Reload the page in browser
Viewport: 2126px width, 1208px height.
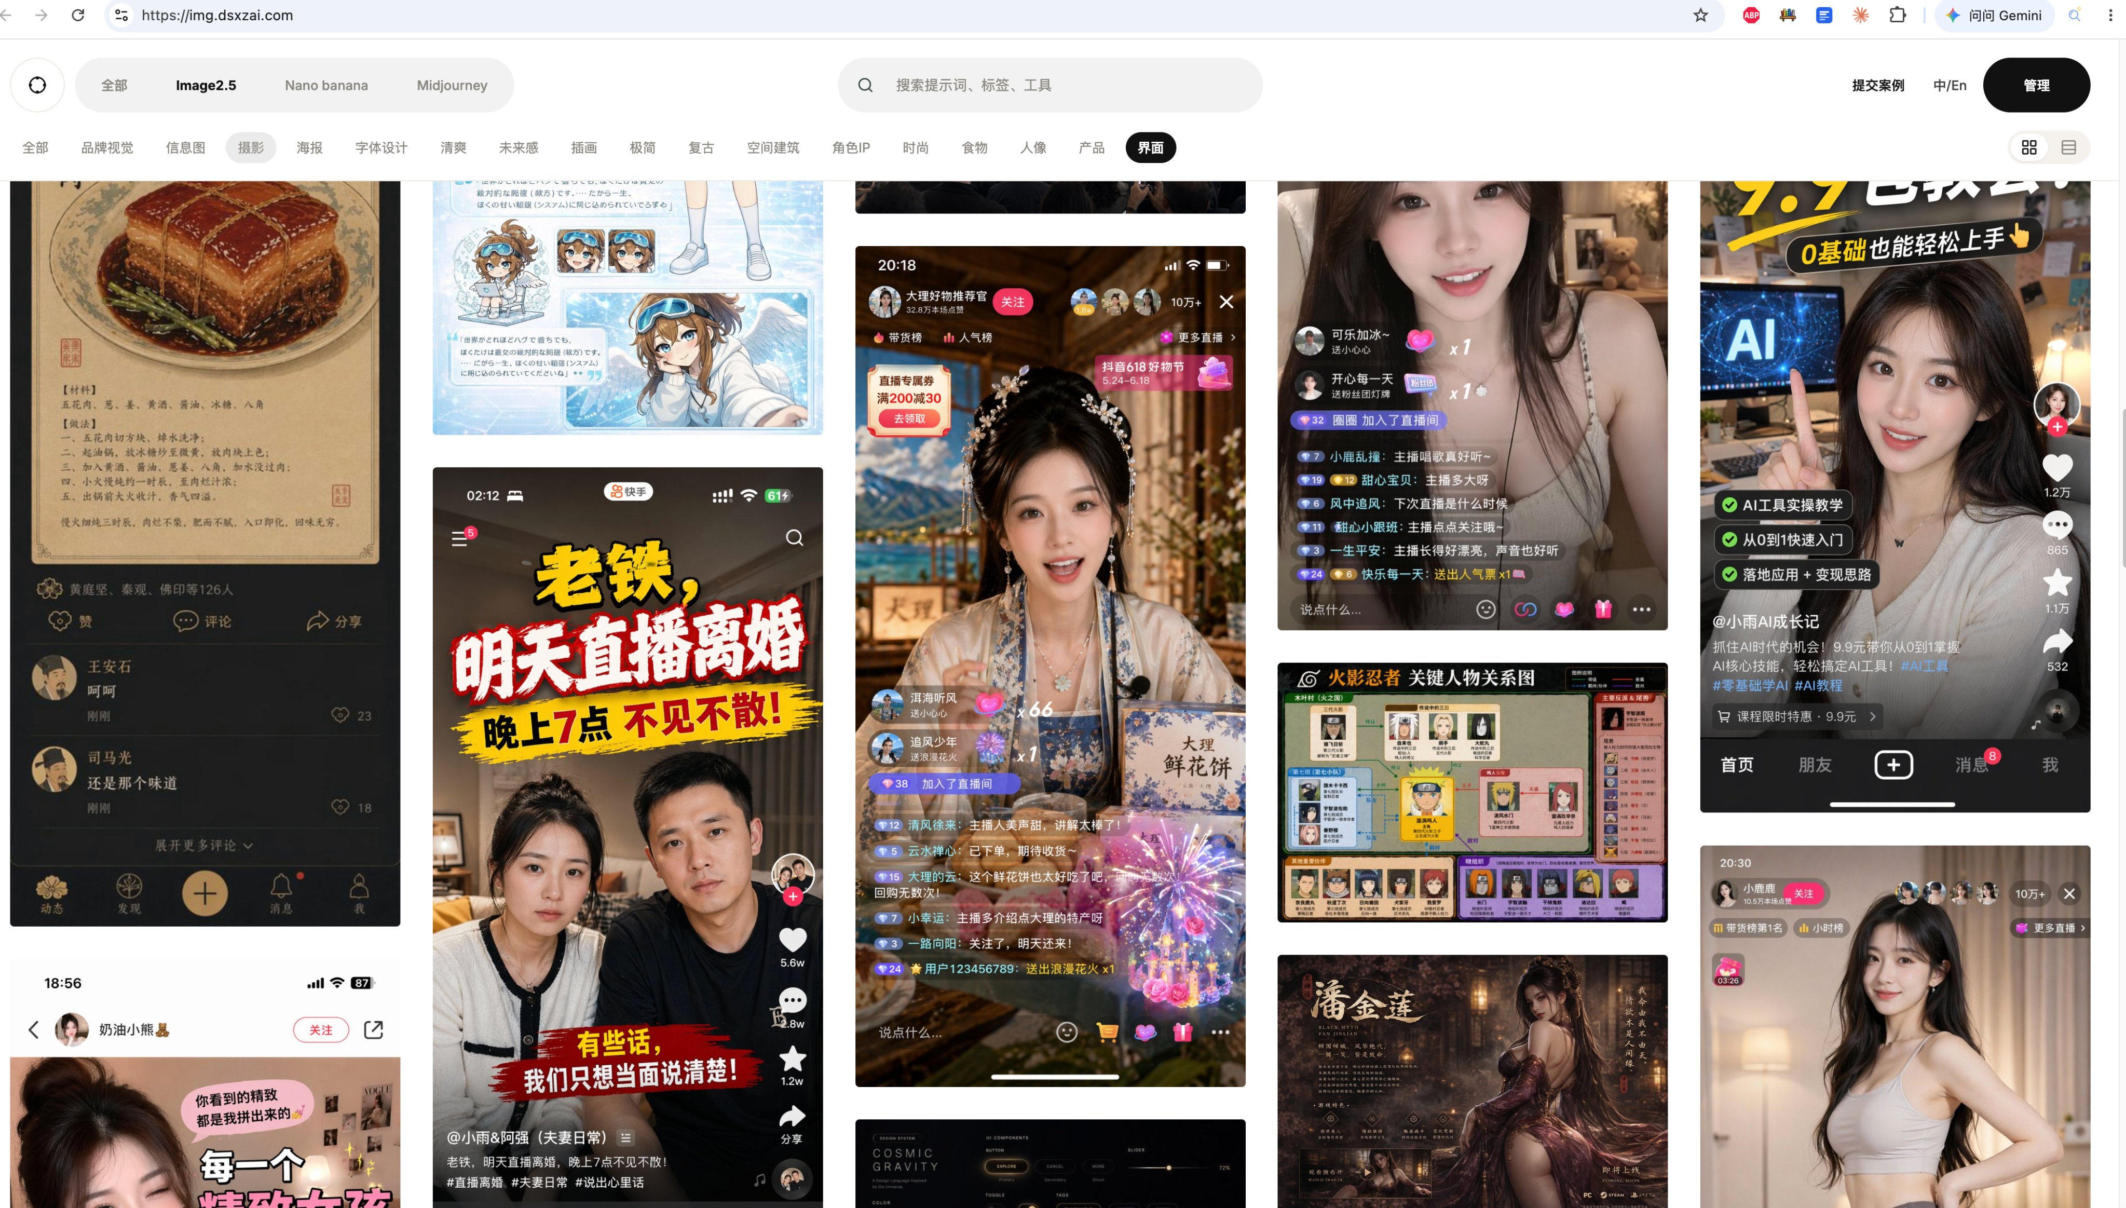pos(78,15)
